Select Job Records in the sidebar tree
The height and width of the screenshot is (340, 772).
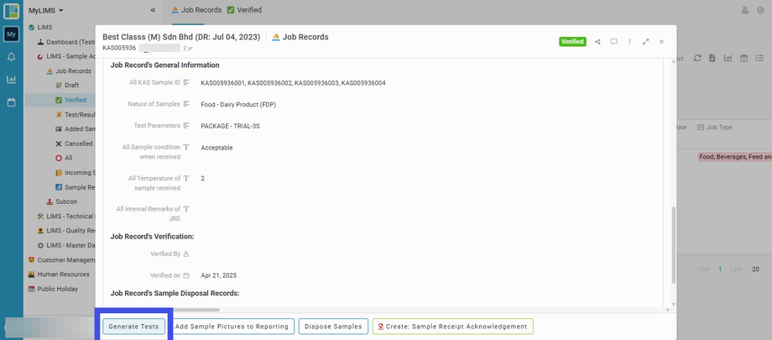(x=69, y=71)
